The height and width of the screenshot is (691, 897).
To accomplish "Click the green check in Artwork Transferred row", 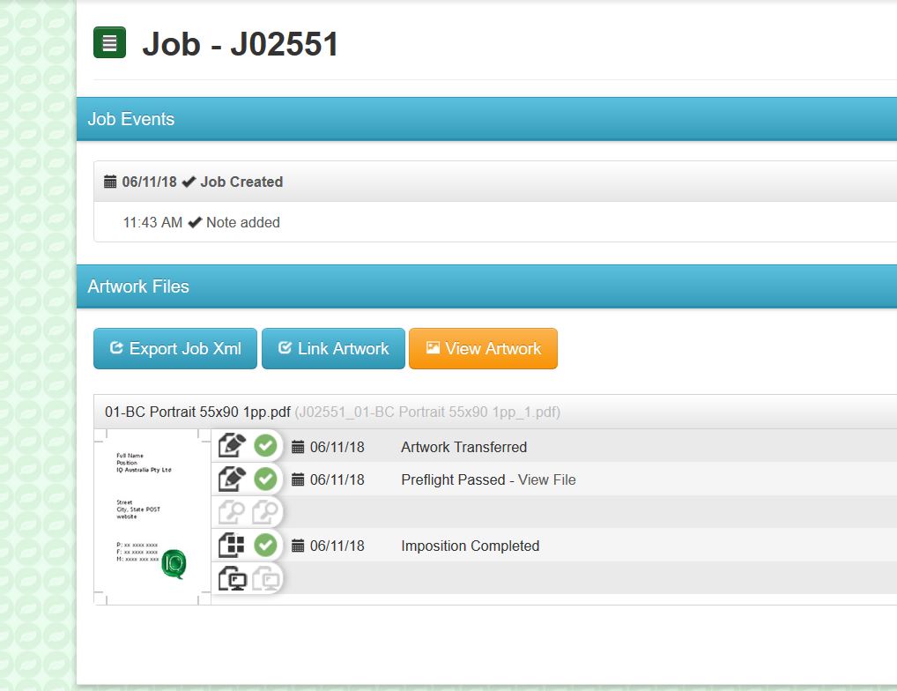I will click(265, 446).
